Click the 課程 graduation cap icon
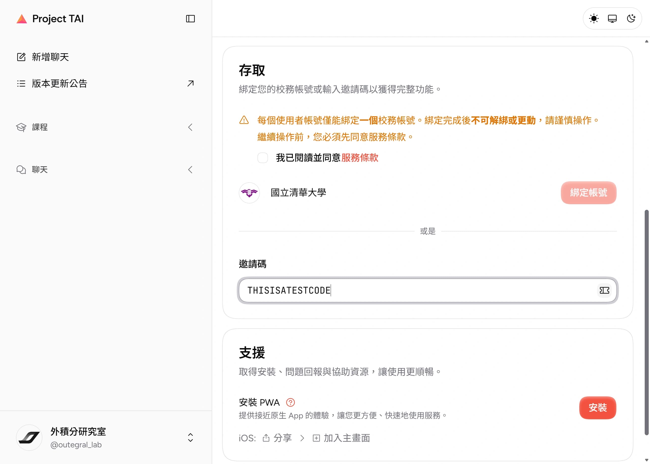 (x=21, y=127)
